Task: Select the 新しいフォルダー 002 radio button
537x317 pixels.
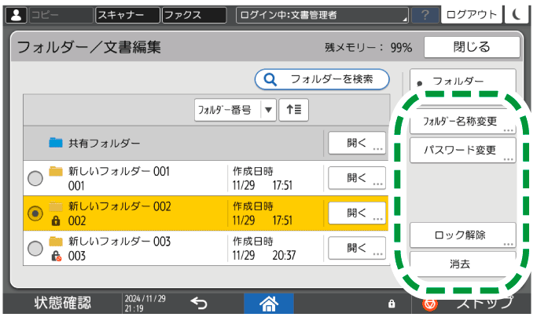Action: (x=35, y=213)
